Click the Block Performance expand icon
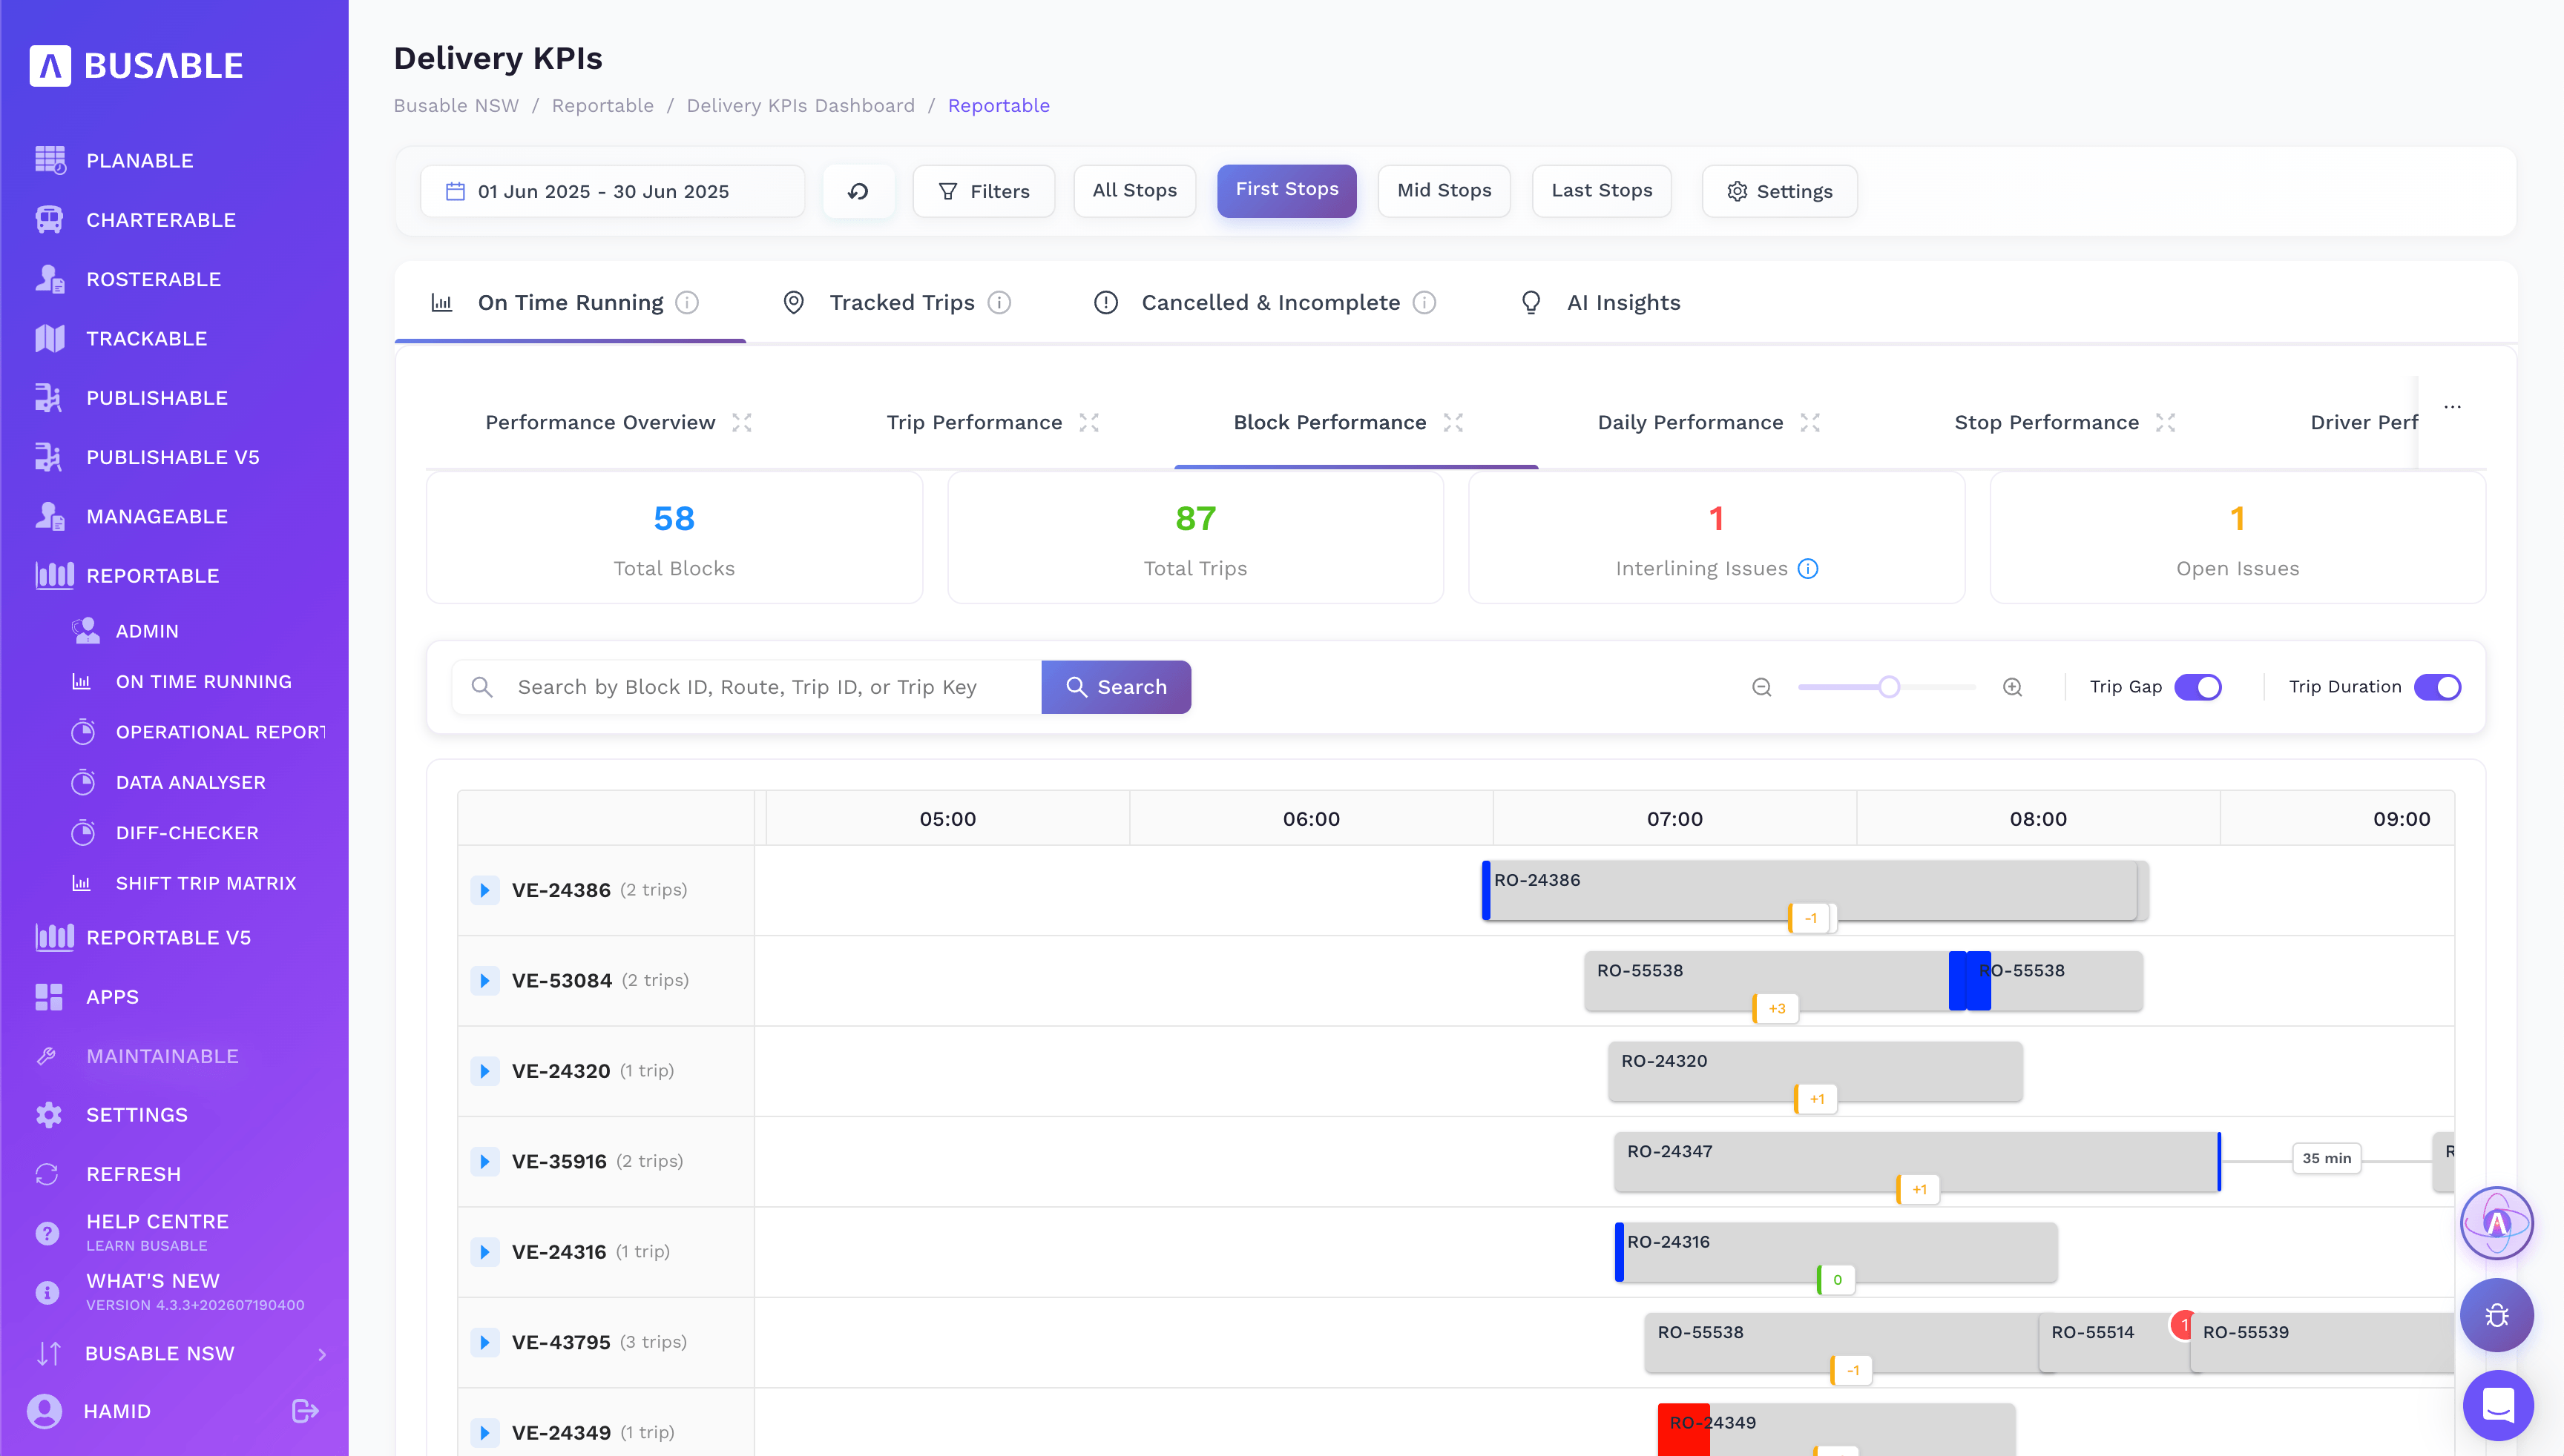The height and width of the screenshot is (1456, 2564). click(1453, 423)
